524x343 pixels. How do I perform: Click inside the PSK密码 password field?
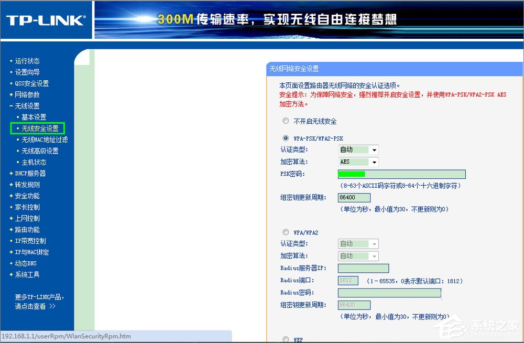tap(401, 174)
